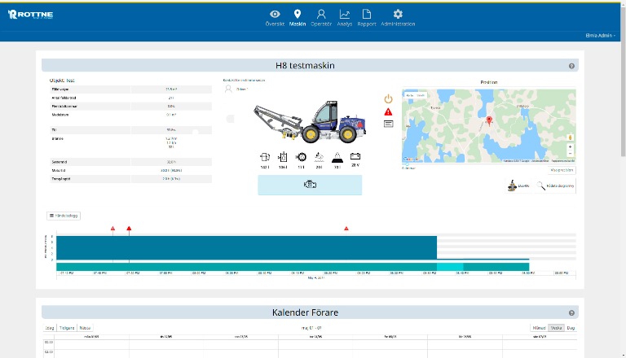626x358 pixels.
Task: Zoom in on the position map
Action: point(570,146)
